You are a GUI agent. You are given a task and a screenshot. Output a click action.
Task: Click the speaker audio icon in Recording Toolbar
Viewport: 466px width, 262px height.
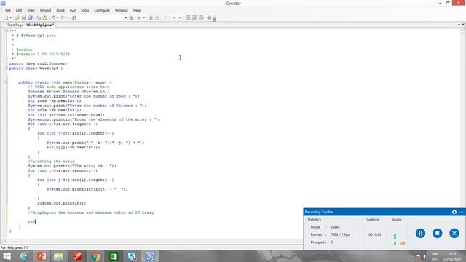tap(403, 243)
